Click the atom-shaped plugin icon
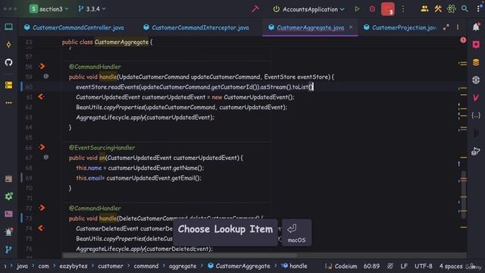This screenshot has width=485, height=273. 452,9
